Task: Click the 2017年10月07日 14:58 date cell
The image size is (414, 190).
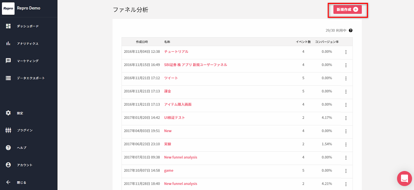Action: pyautogui.click(x=142, y=170)
